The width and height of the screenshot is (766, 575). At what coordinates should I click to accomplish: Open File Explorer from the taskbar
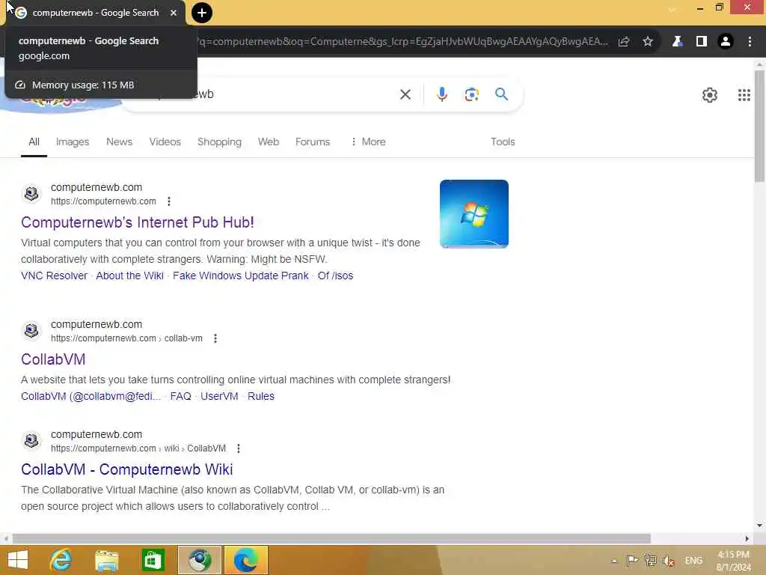coord(107,560)
